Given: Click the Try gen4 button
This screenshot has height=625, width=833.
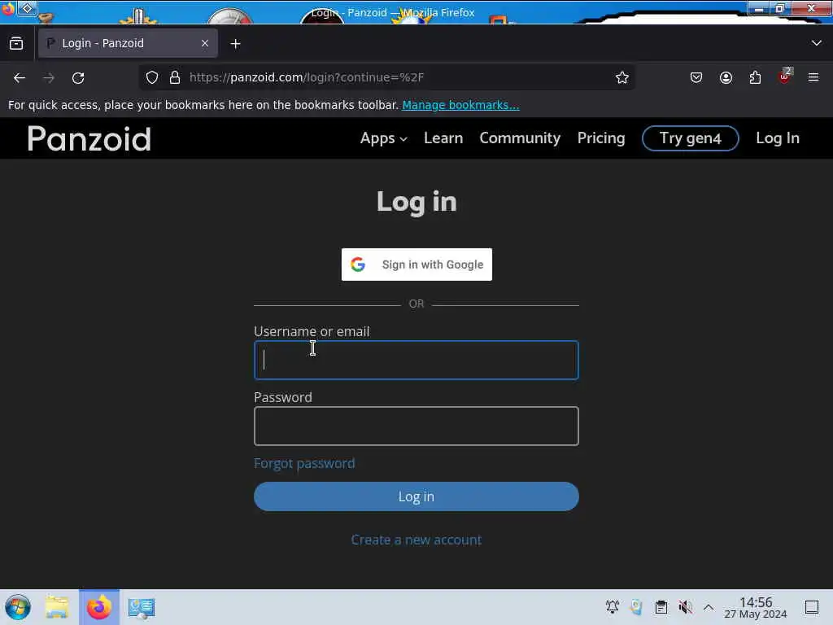Looking at the screenshot, I should point(690,138).
